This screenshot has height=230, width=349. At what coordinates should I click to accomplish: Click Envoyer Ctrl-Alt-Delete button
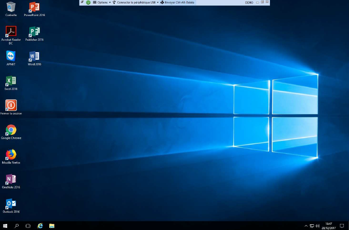click(178, 3)
